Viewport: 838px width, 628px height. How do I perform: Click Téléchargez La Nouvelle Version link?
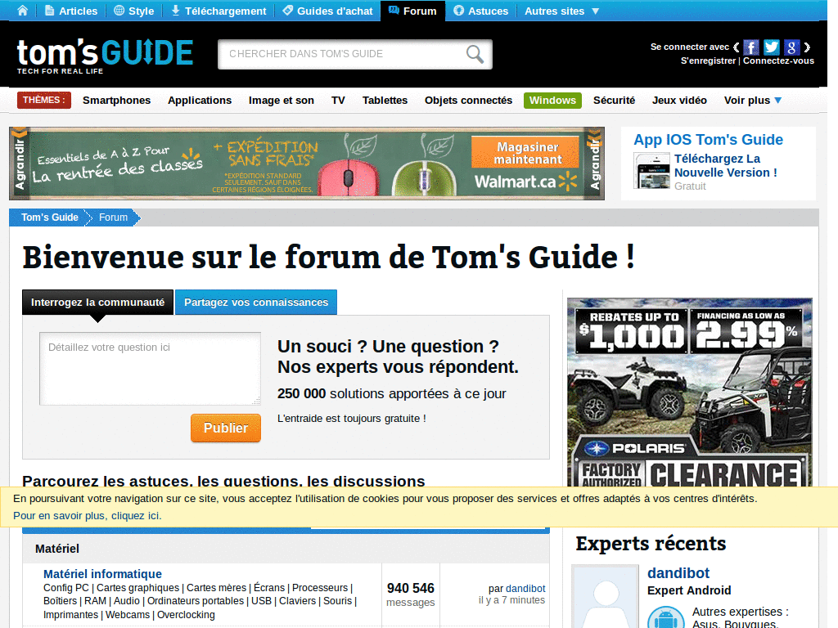click(x=725, y=165)
